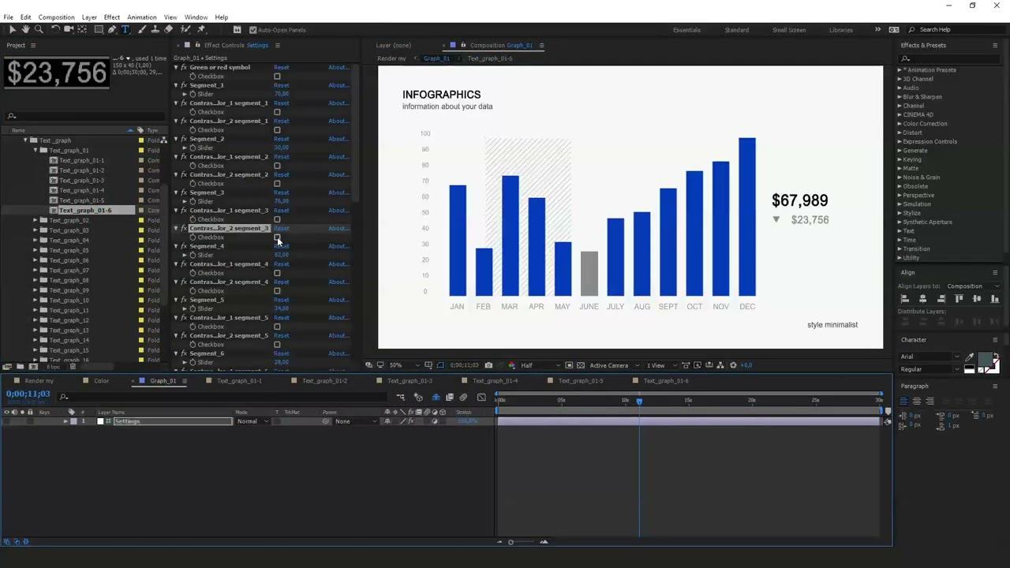Switch to the Text_graph_01-1 timeline tab

[239, 381]
